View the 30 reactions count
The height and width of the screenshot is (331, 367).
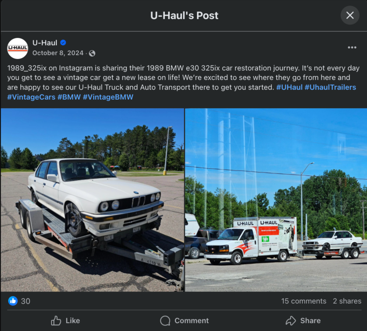click(x=26, y=301)
